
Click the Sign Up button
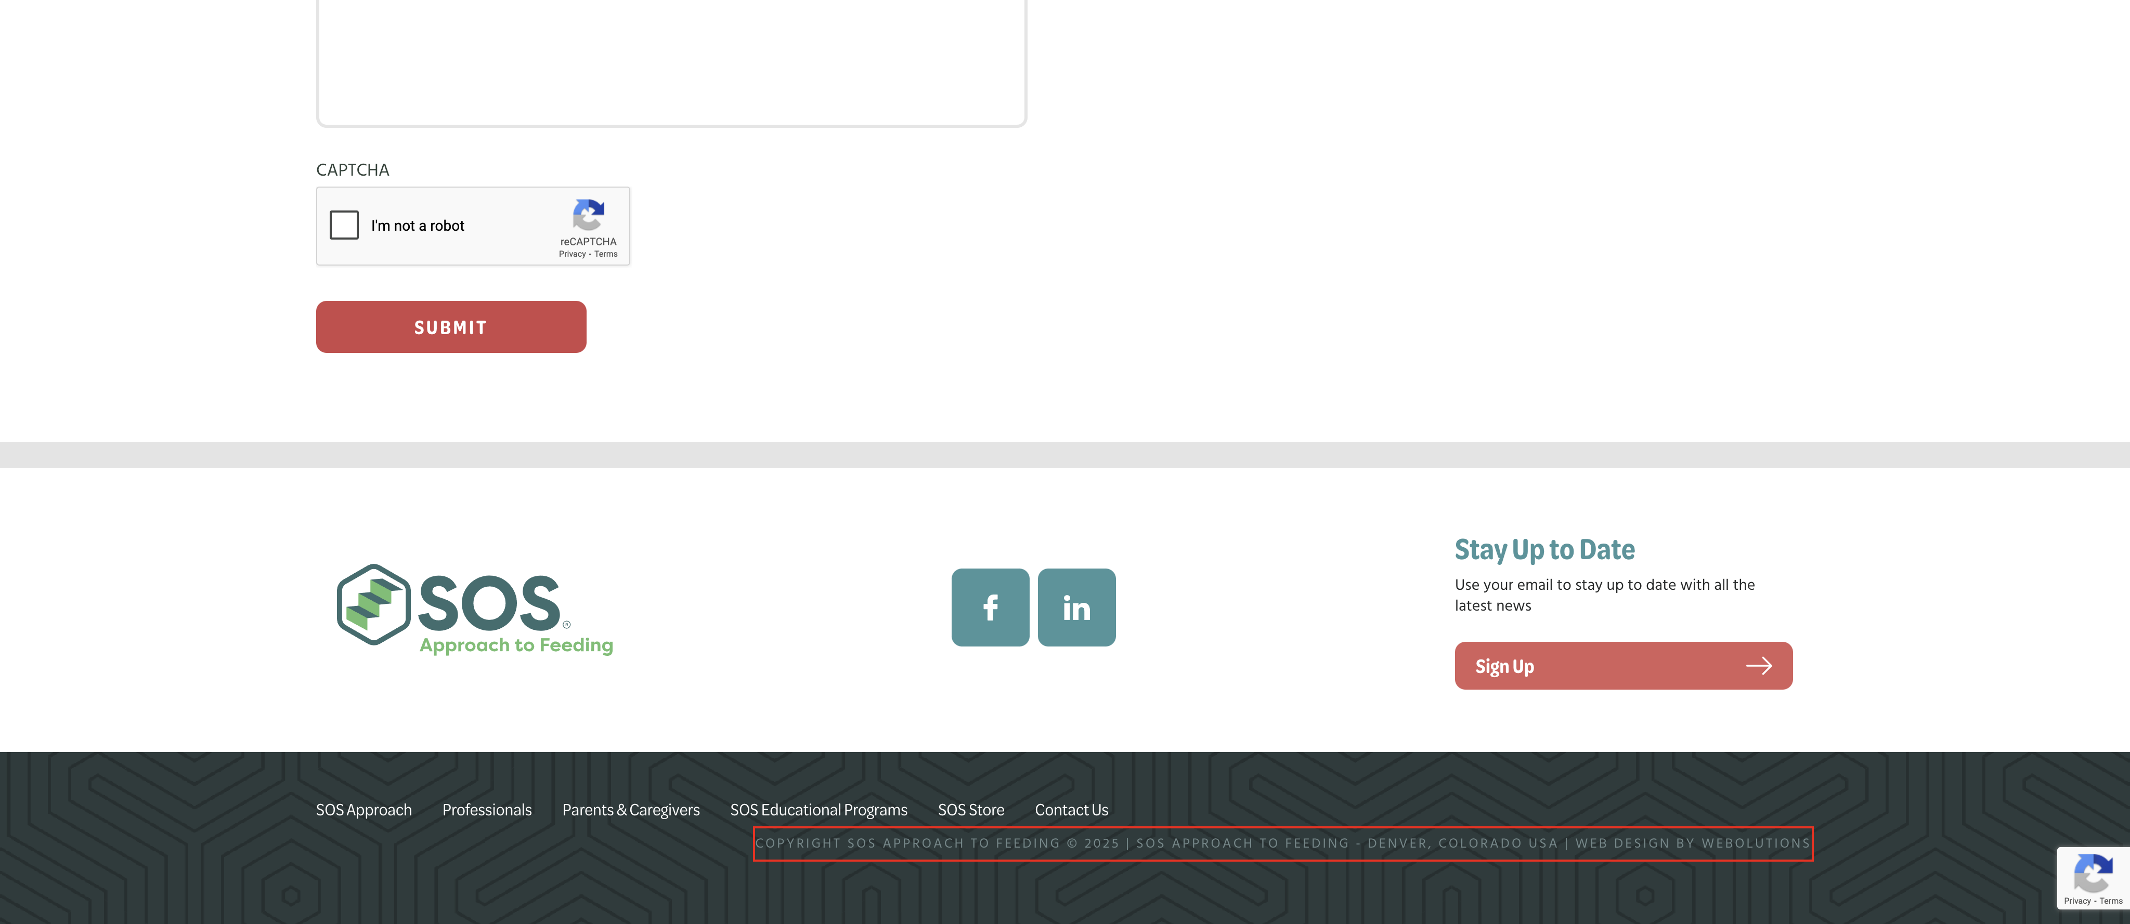tap(1622, 665)
